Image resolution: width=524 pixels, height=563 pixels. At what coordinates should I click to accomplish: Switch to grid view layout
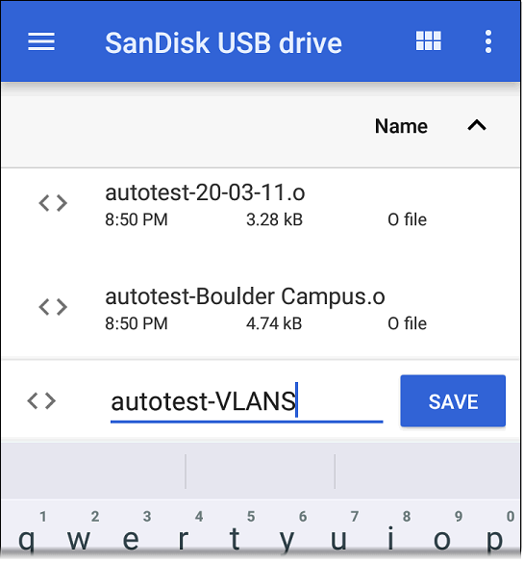pos(428,40)
